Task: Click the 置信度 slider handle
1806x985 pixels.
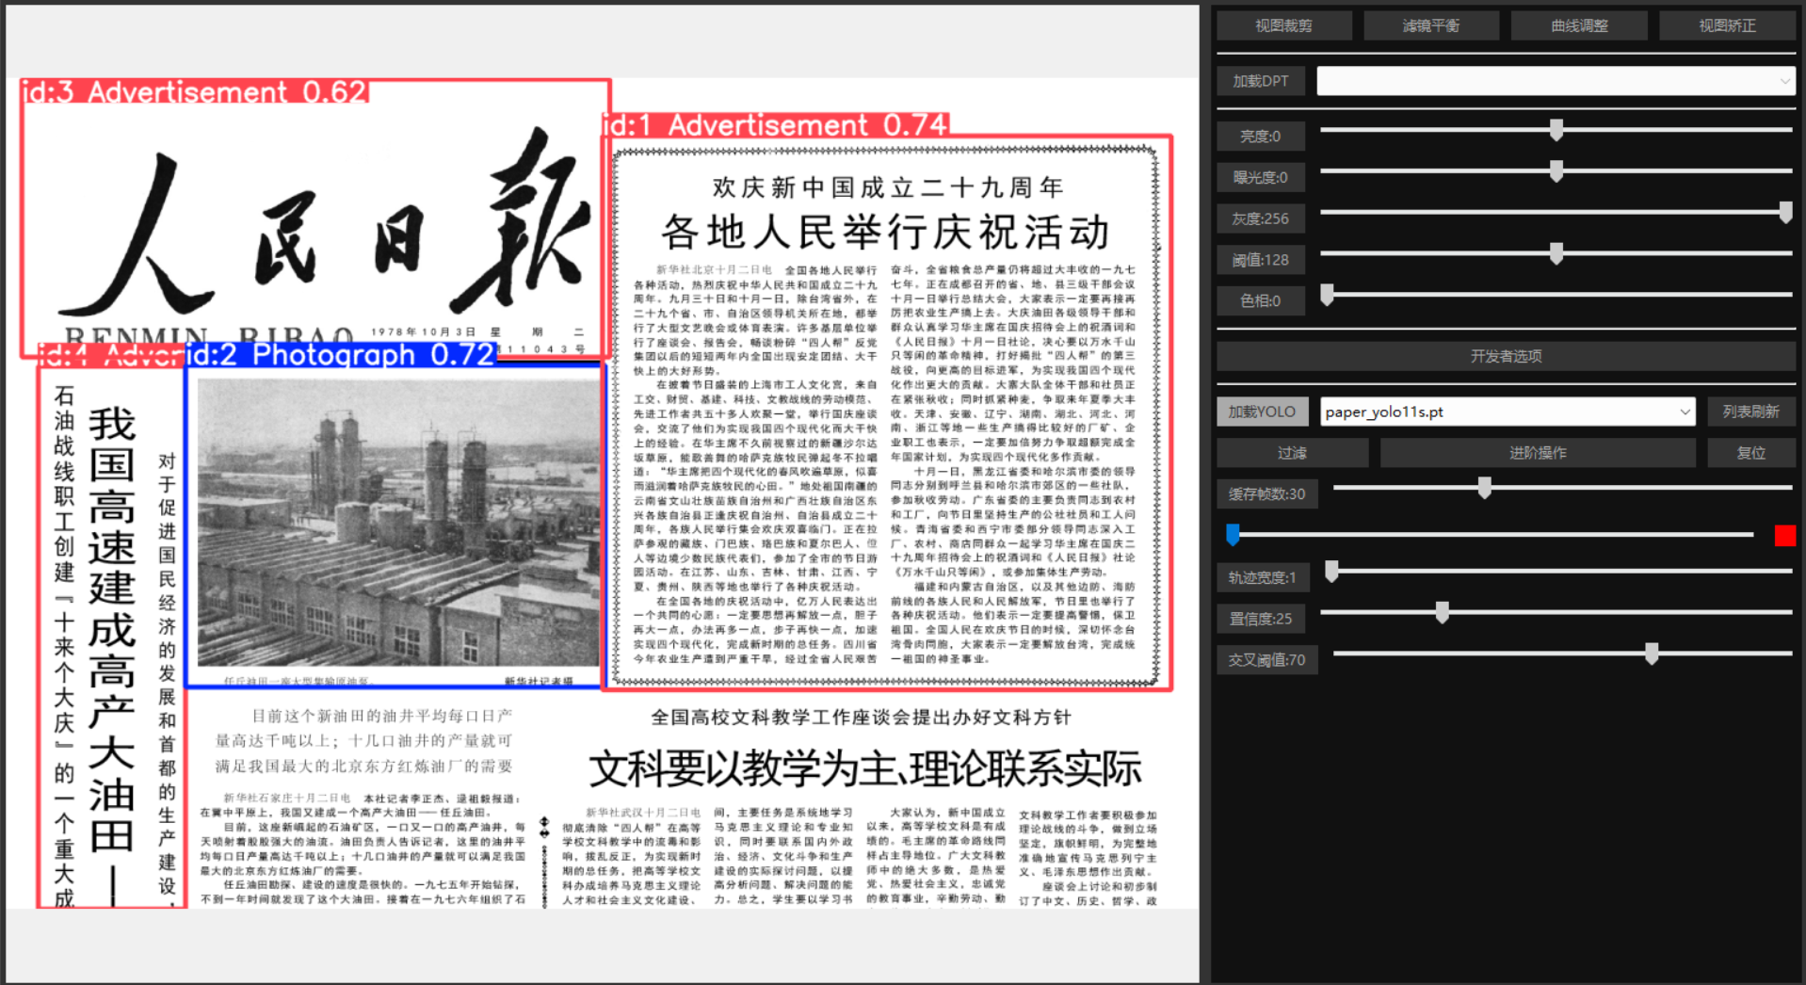Action: pyautogui.click(x=1442, y=612)
